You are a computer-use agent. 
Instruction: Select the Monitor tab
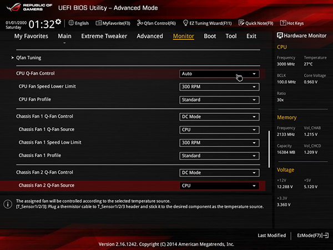184,36
